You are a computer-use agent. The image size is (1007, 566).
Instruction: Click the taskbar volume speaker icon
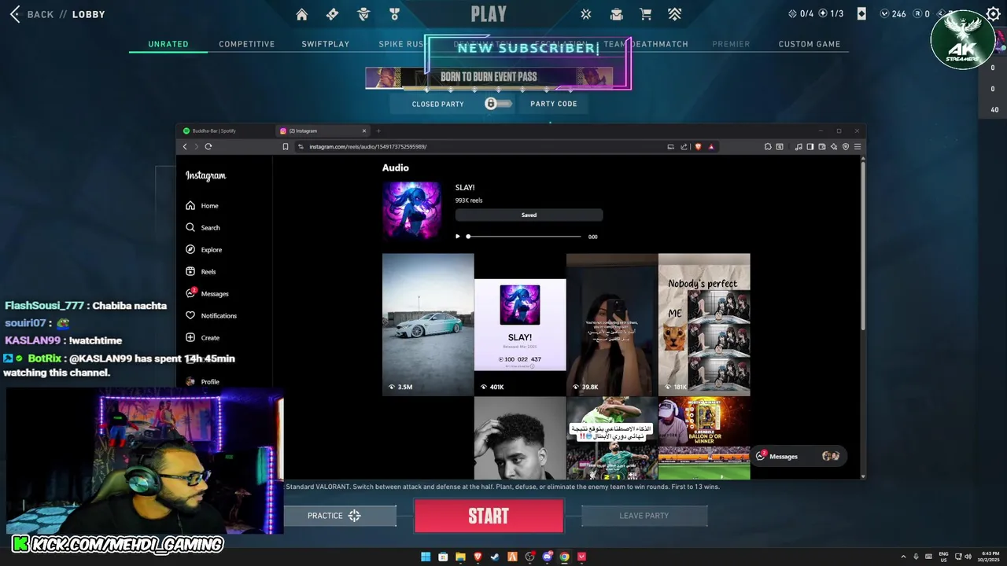pos(968,557)
